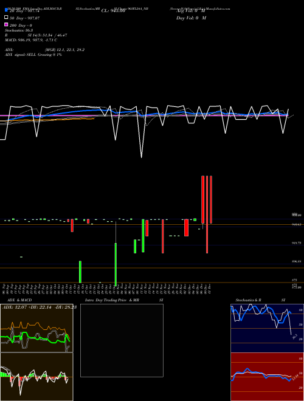
Task: Click the 'Avg Vol: 0 M' label
Action: [191, 11]
